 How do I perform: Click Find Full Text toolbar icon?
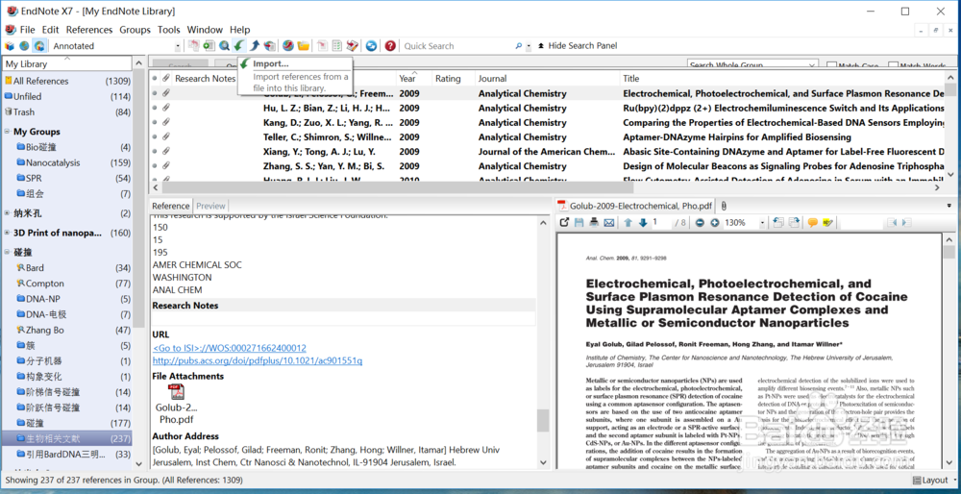[x=270, y=46]
